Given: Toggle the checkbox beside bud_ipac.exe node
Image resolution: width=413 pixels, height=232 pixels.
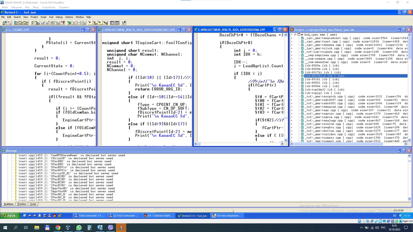Looking at the screenshot, I should (299, 35).
